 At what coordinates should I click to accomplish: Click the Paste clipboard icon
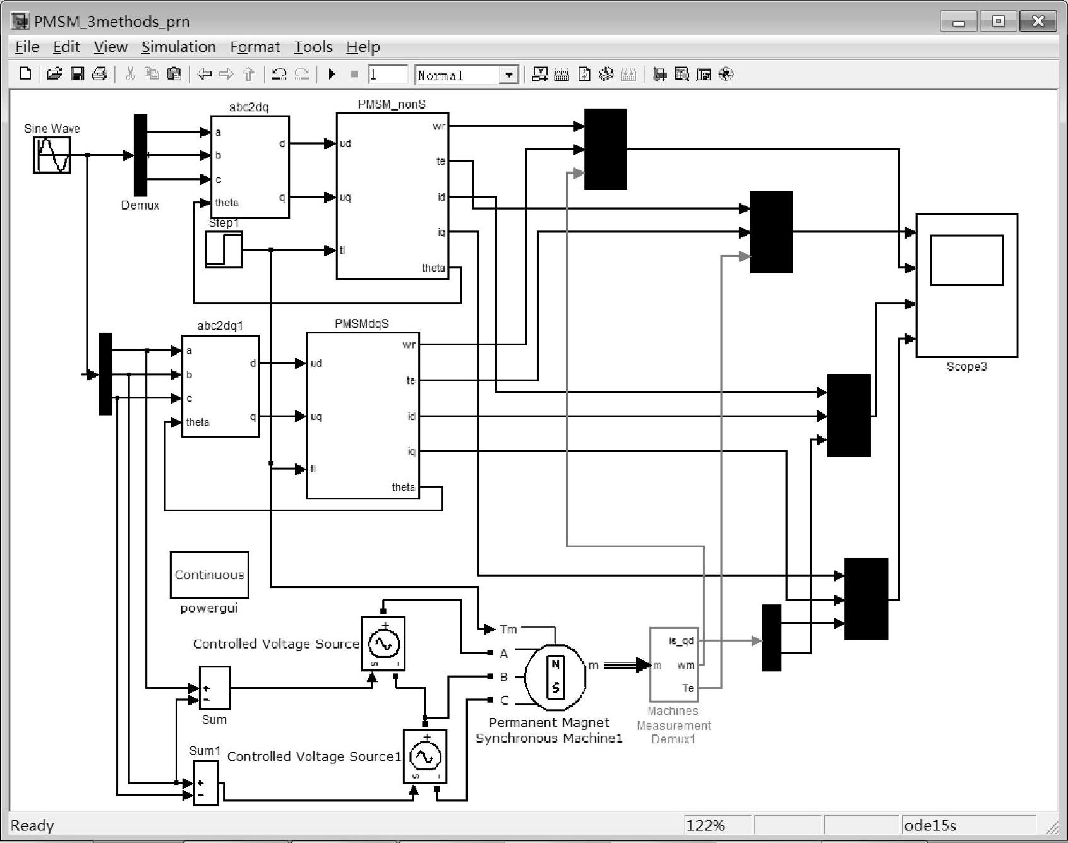(174, 74)
